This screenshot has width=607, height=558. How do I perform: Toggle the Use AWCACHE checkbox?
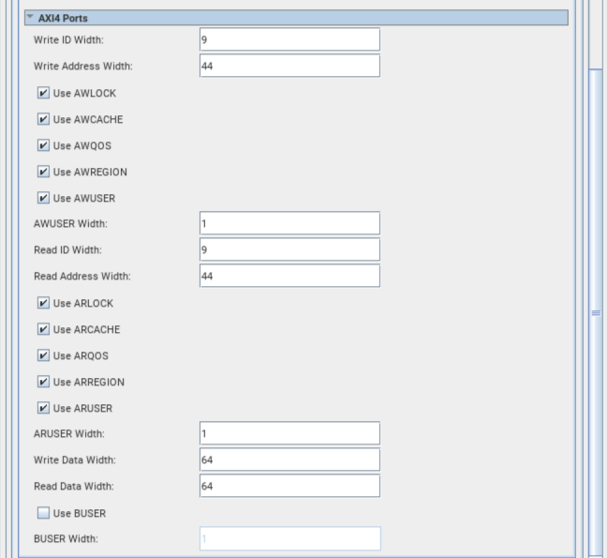point(43,120)
